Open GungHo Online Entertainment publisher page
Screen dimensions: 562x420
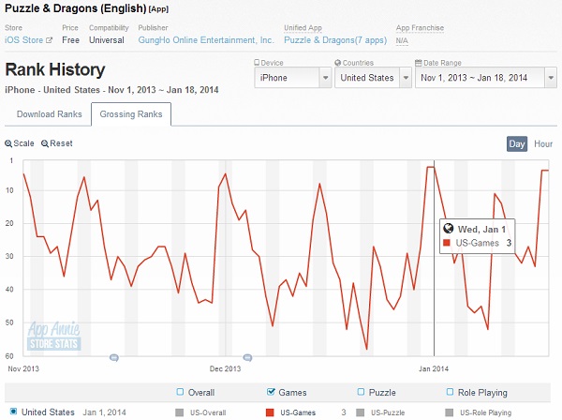(x=206, y=40)
